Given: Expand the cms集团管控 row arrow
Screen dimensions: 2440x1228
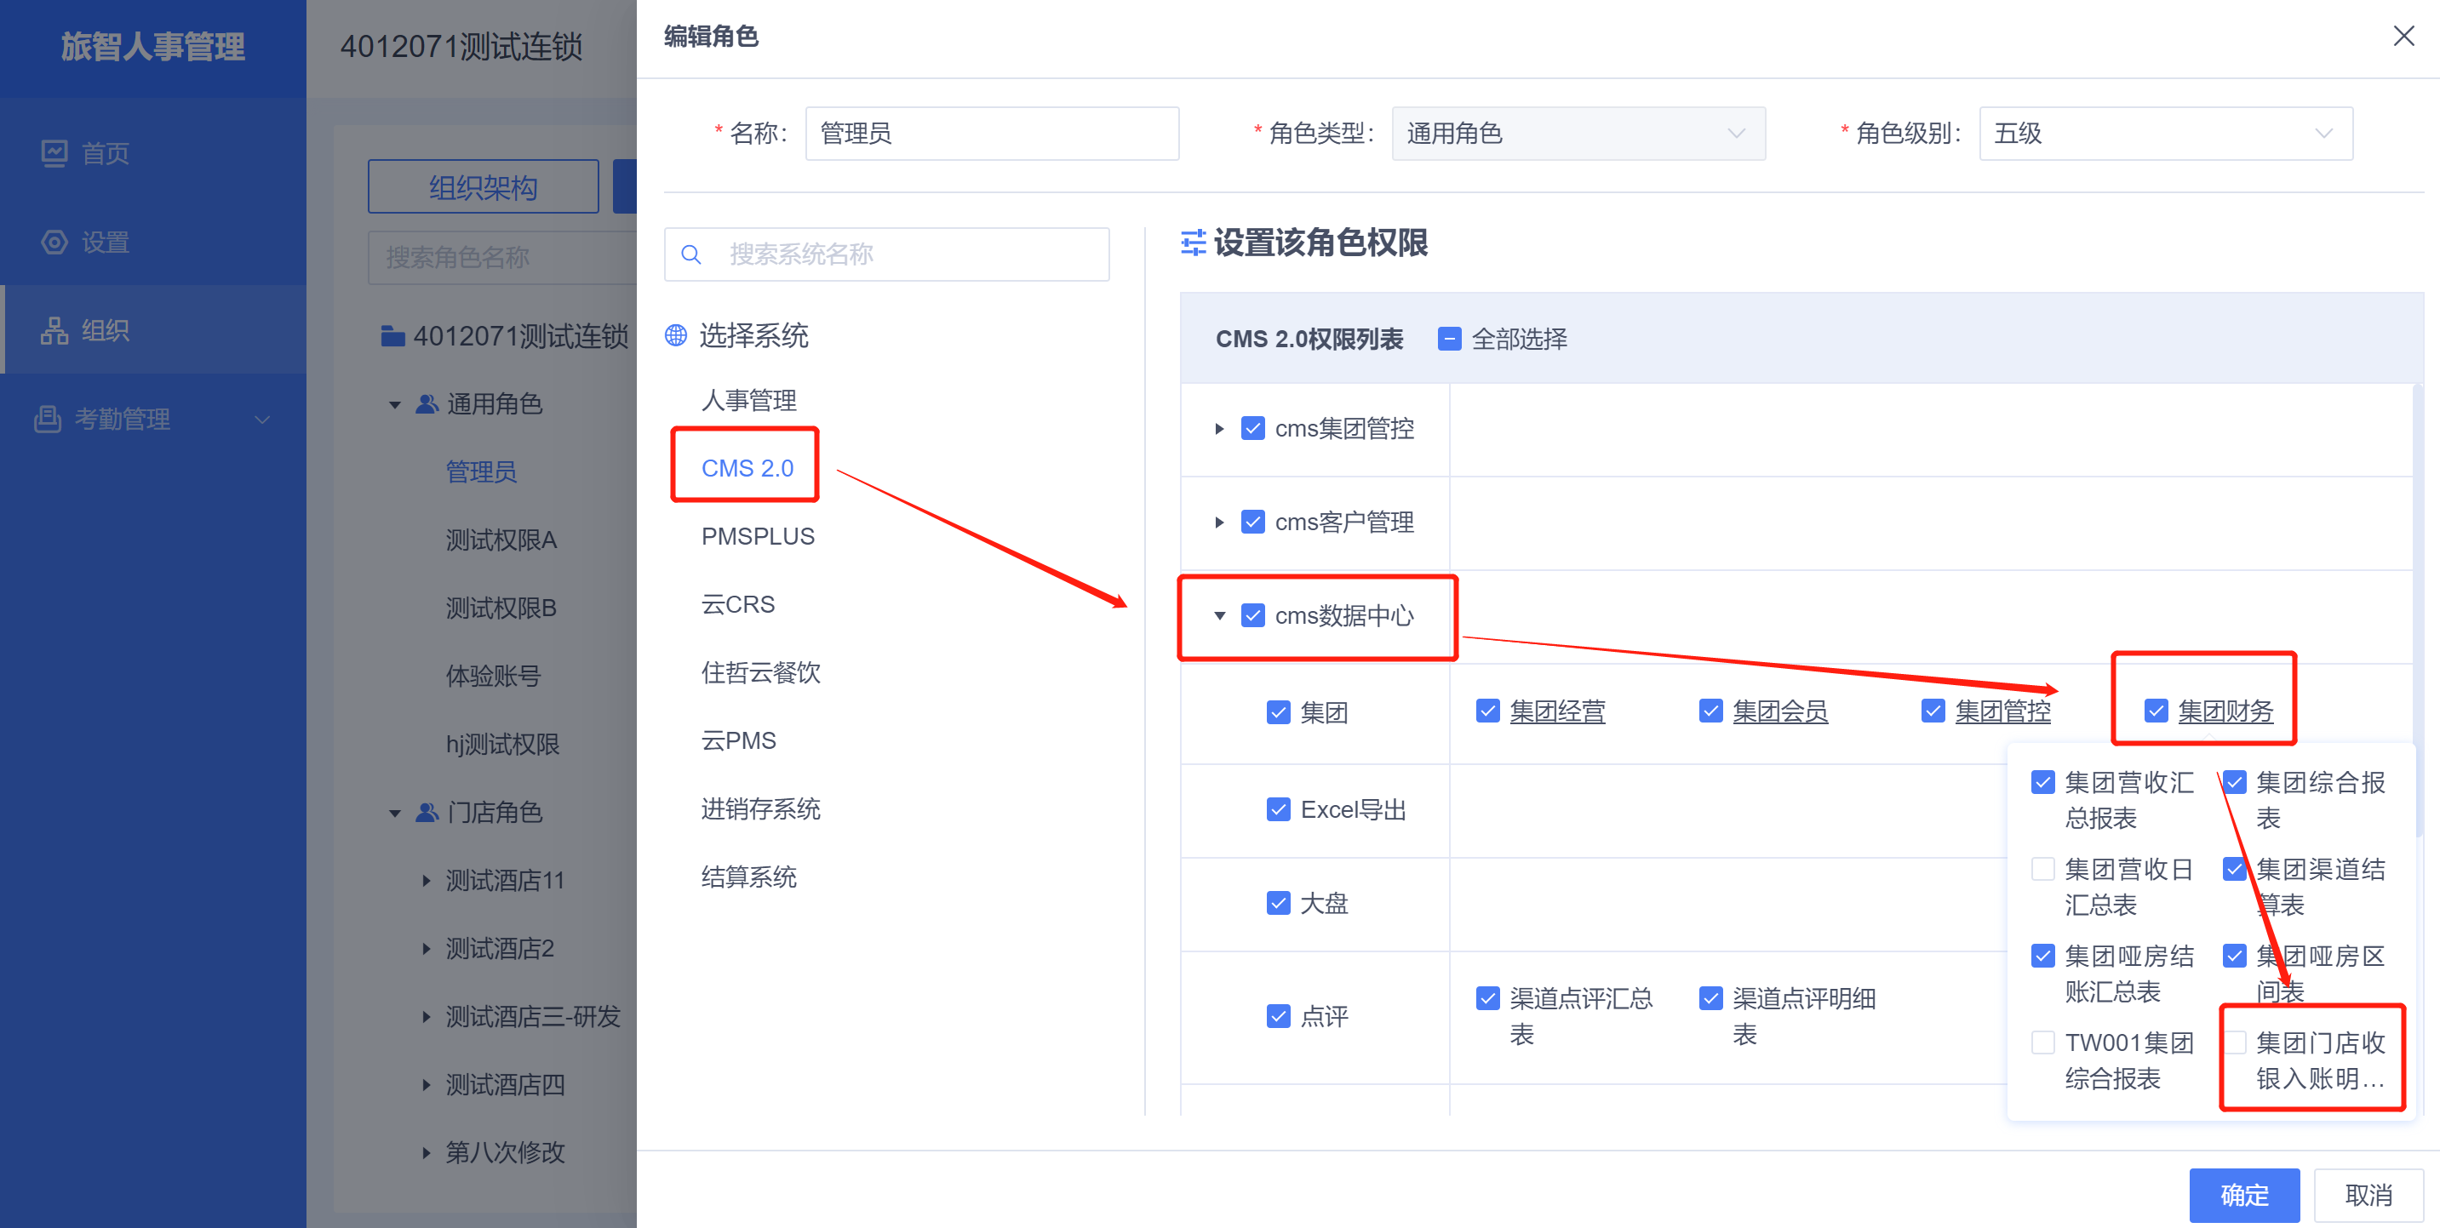Looking at the screenshot, I should pyautogui.click(x=1219, y=428).
